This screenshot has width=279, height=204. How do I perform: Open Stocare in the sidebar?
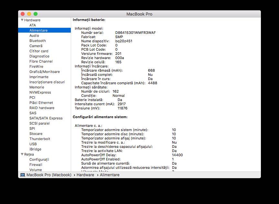pyautogui.click(x=36, y=133)
